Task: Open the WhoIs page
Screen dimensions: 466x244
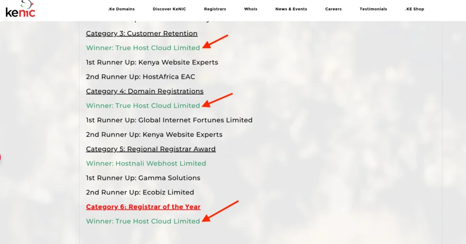Action: [251, 9]
